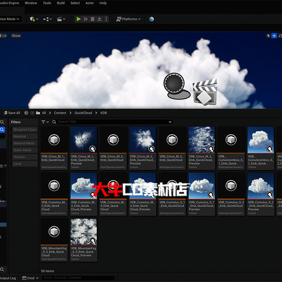Select the level sequence clapperboard actor

(205, 92)
